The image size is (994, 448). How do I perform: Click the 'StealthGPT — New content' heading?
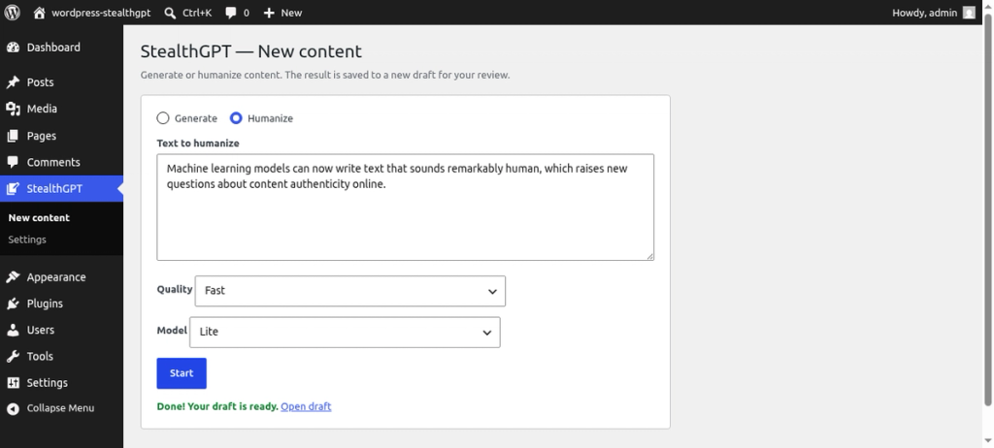(x=251, y=51)
